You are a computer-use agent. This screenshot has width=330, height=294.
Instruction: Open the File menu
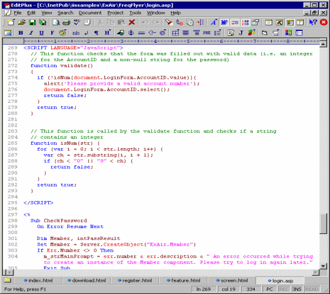point(18,13)
